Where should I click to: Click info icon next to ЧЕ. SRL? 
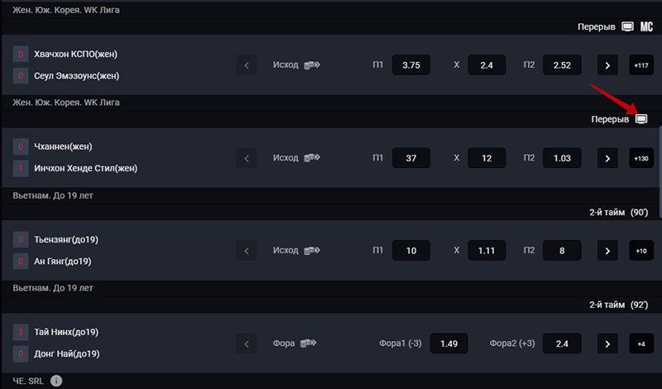56,381
